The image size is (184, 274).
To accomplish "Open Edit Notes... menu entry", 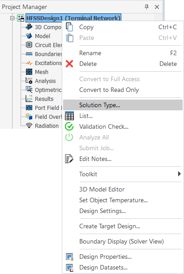I will [x=123, y=159].
